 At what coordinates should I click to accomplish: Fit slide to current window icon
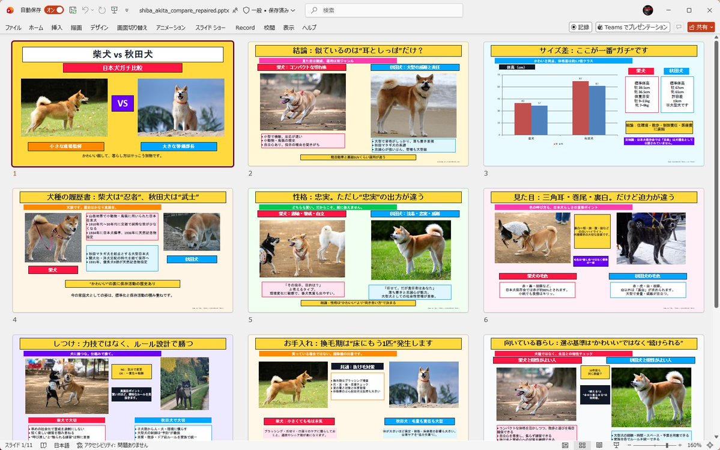click(x=710, y=445)
